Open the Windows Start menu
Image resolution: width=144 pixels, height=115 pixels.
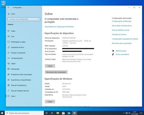coord(2,113)
